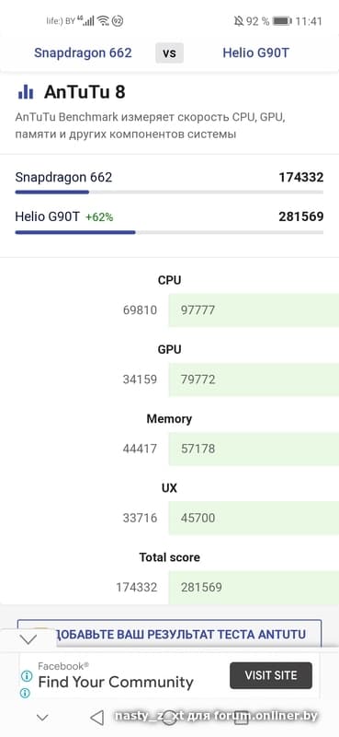The image size is (339, 737).
Task: Tap the upper ad info icon
Action: point(27,676)
